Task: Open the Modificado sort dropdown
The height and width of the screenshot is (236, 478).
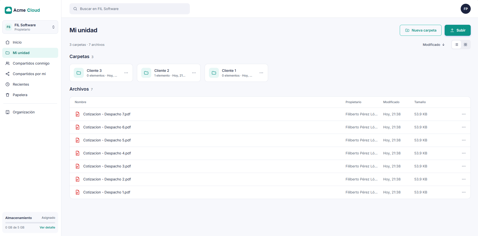Action: click(x=434, y=45)
